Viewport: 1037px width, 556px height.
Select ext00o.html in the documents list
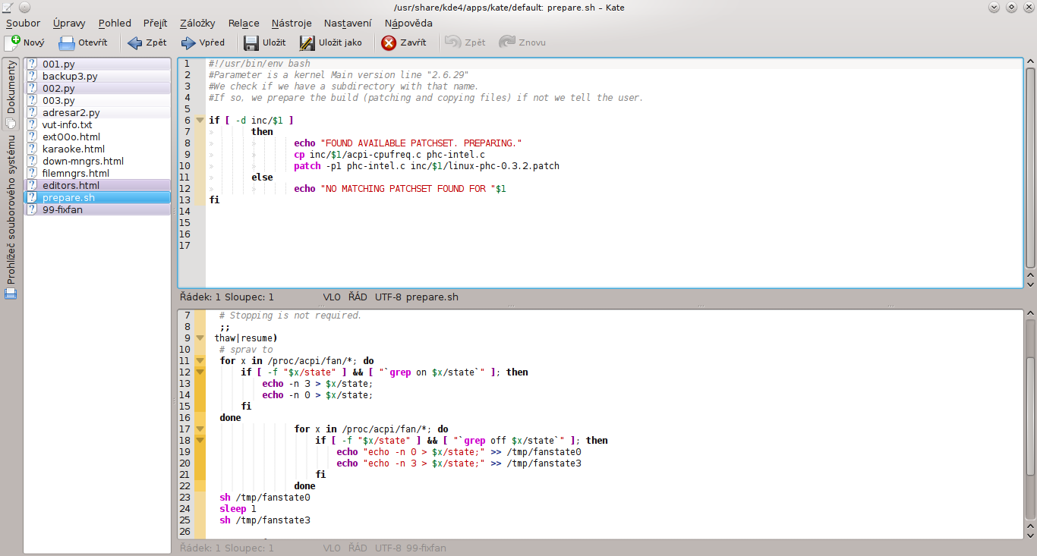(x=98, y=137)
